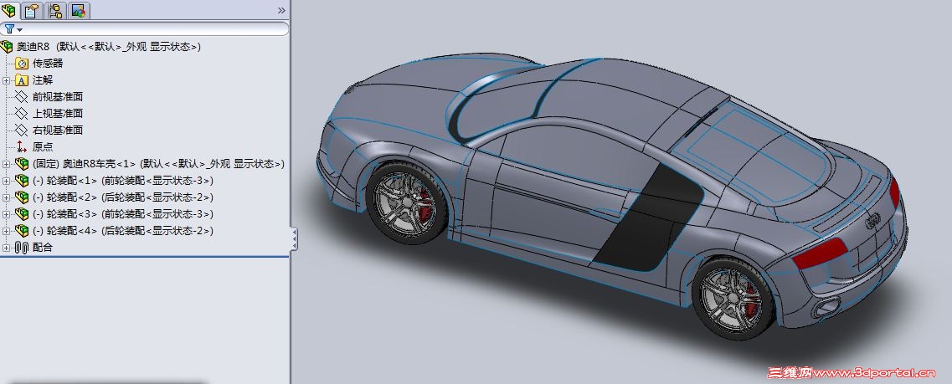Select the 上视基准面 top plane label
Viewport: 952px width, 384px height.
tap(58, 114)
